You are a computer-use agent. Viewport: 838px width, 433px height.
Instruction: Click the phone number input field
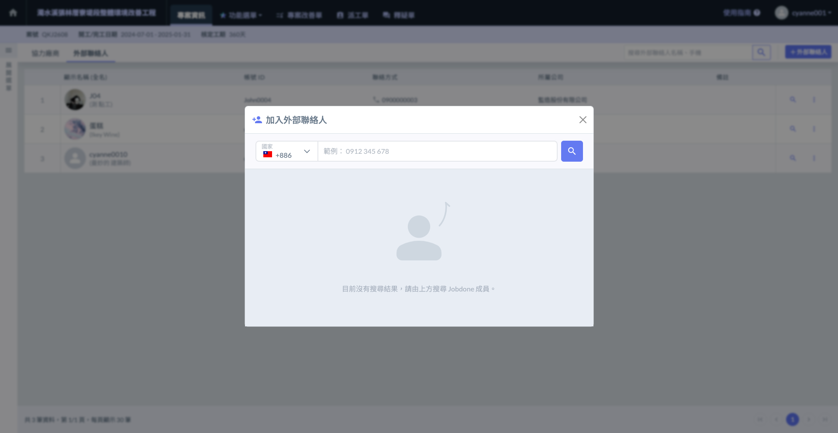[x=437, y=151]
